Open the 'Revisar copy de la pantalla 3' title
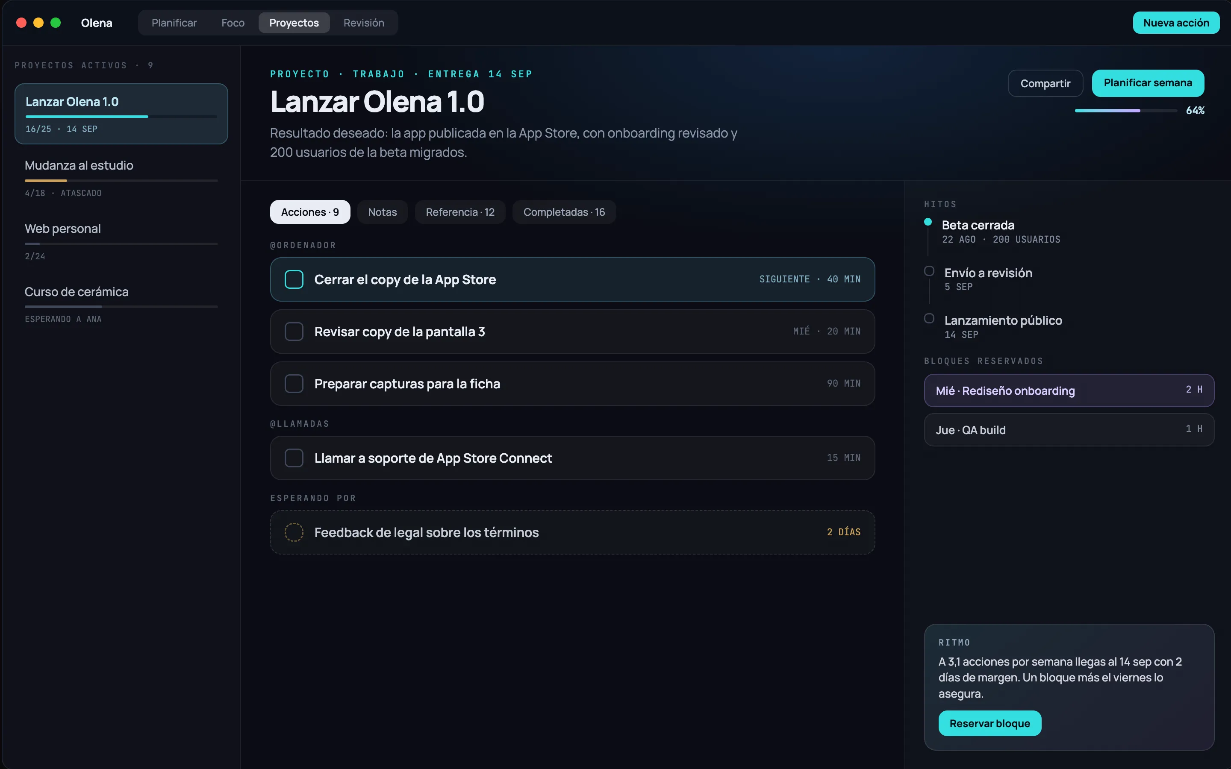Viewport: 1231px width, 769px height. 399,332
